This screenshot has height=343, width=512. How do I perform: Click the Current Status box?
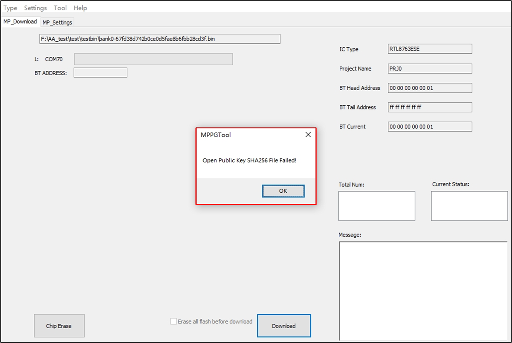tap(469, 206)
